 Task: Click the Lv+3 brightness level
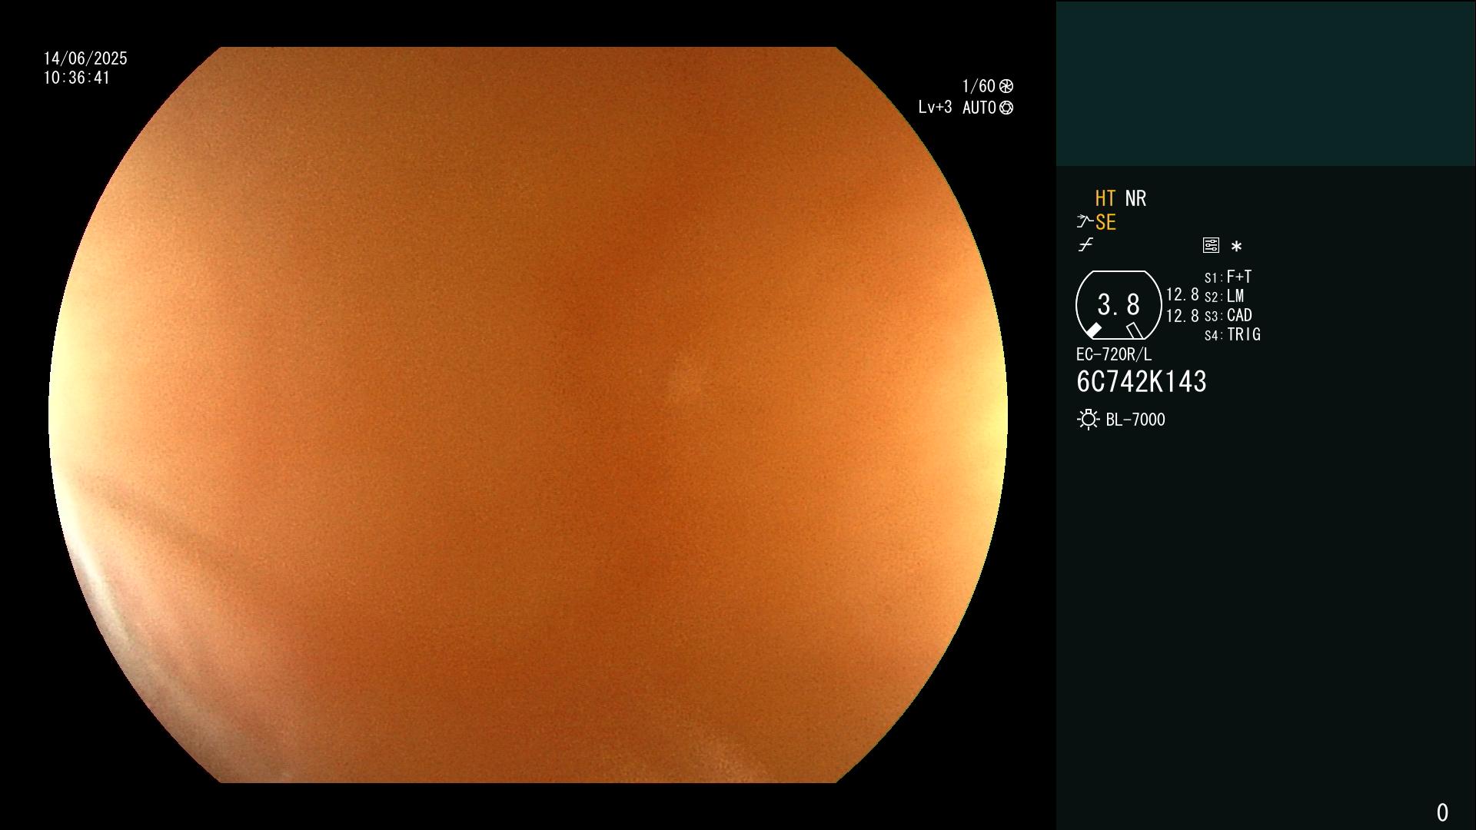(935, 108)
